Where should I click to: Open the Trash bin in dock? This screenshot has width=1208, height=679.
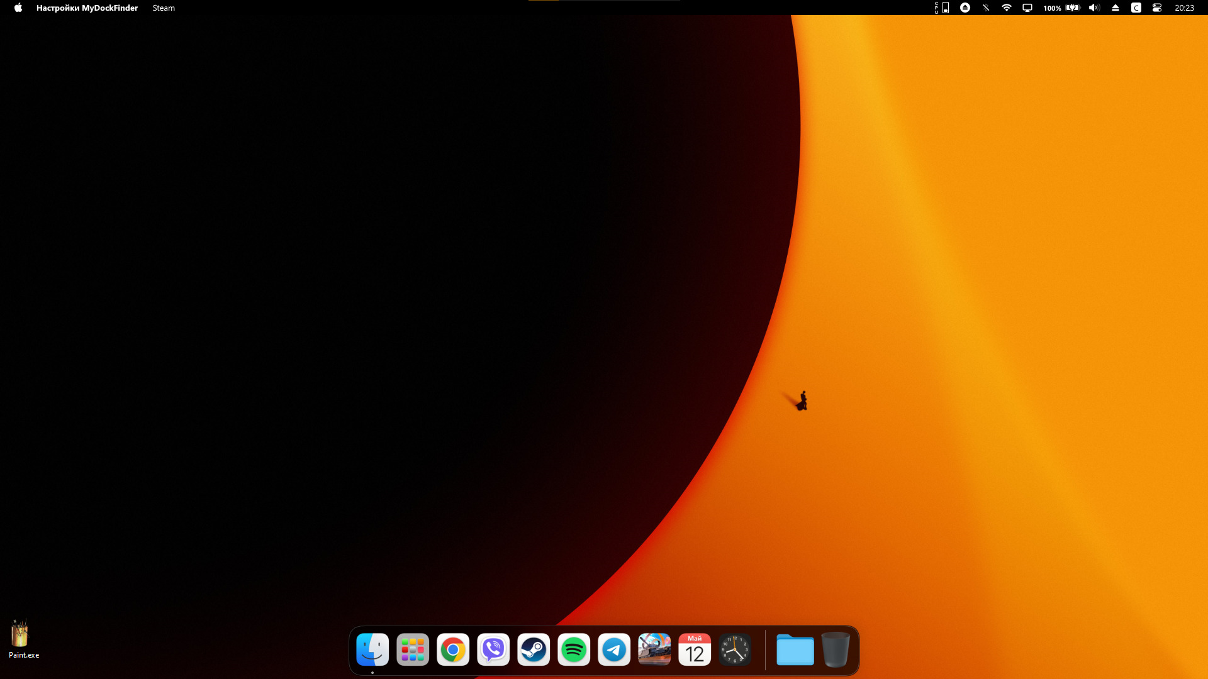point(836,649)
